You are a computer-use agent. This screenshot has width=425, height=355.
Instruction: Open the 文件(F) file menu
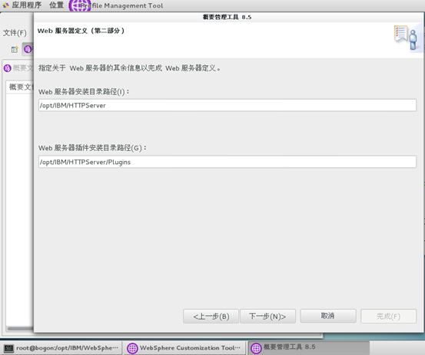[x=15, y=33]
